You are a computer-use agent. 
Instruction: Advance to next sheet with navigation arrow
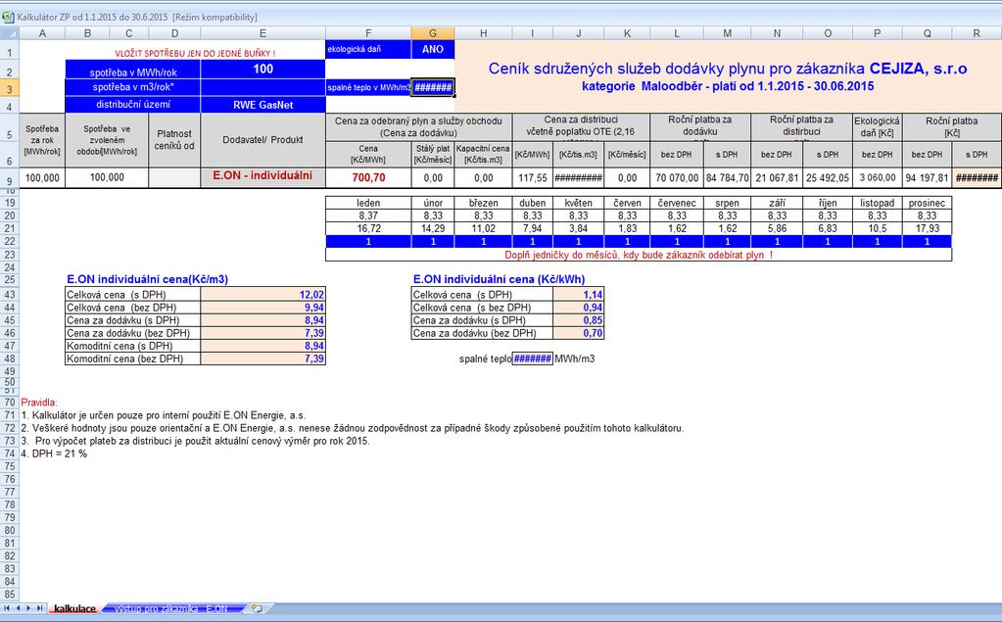[x=28, y=608]
